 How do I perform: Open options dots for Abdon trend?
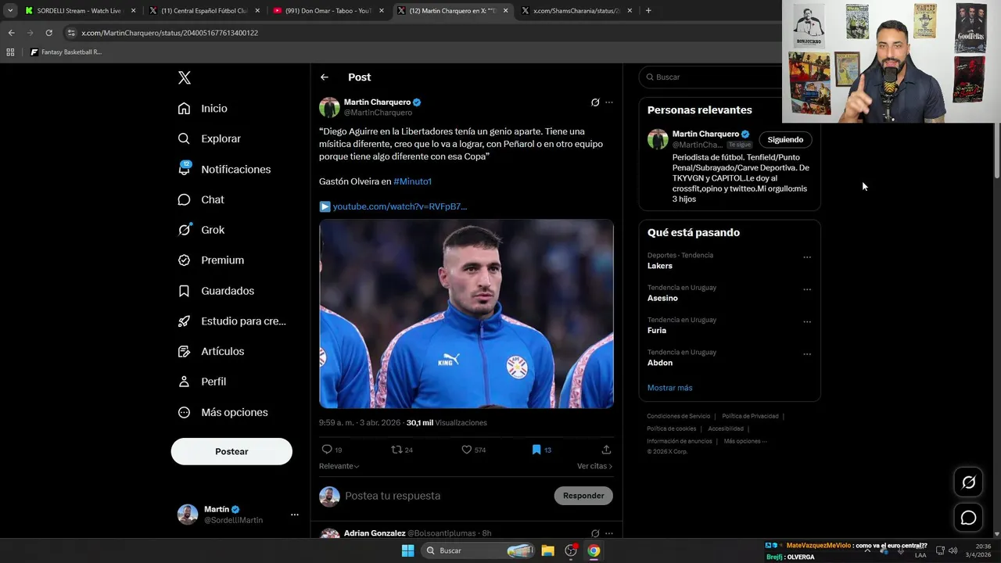point(807,354)
